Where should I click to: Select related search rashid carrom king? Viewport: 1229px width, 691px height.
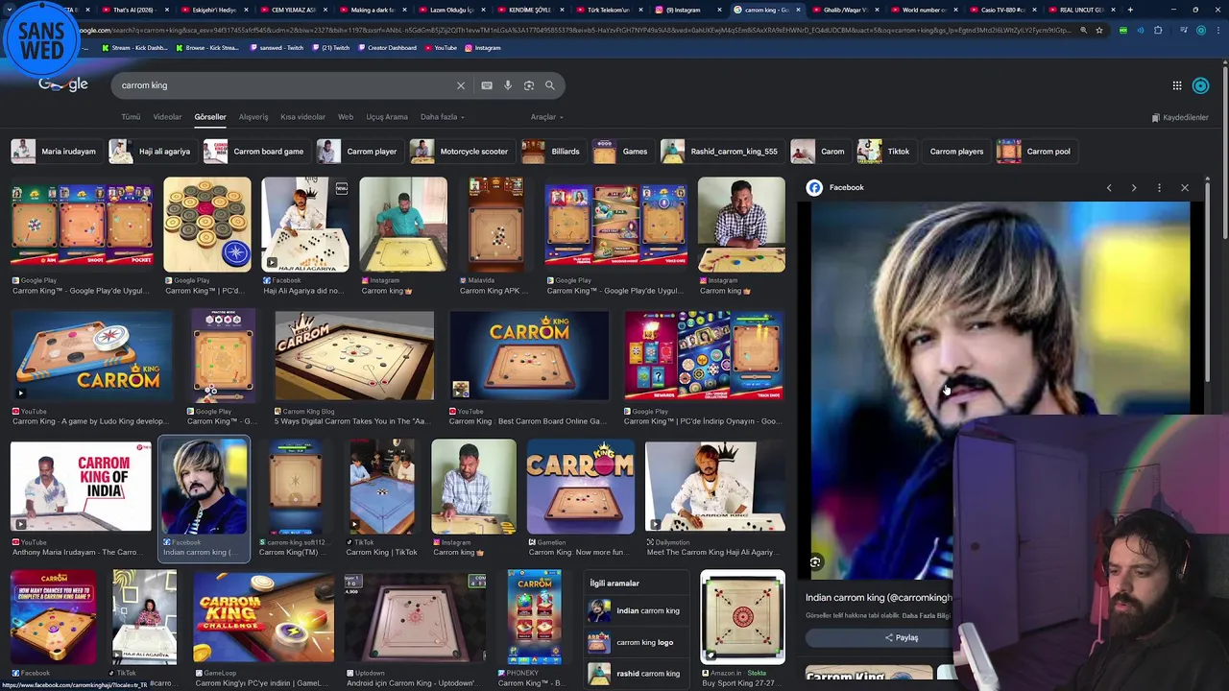pyautogui.click(x=635, y=674)
